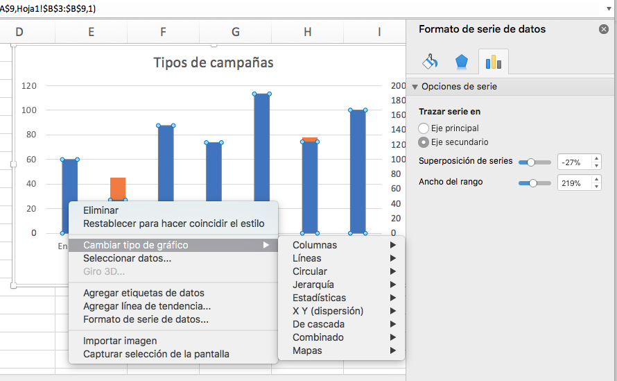Choose Restablecer para hacer coincidir el estilo
617x381 pixels.
coord(173,223)
